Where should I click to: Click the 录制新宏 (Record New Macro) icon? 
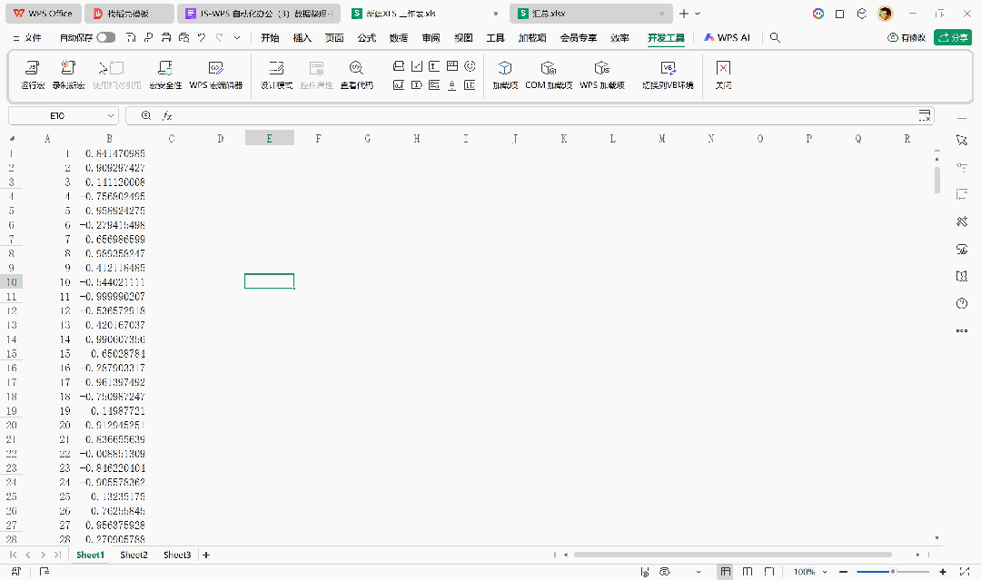coord(67,73)
